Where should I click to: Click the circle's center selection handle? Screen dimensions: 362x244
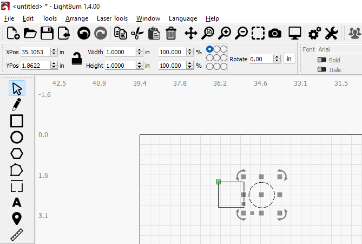(261, 195)
